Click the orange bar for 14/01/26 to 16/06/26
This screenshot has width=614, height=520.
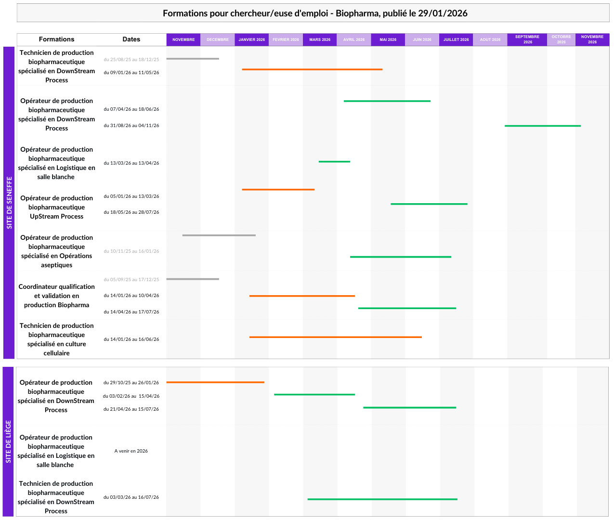click(335, 337)
